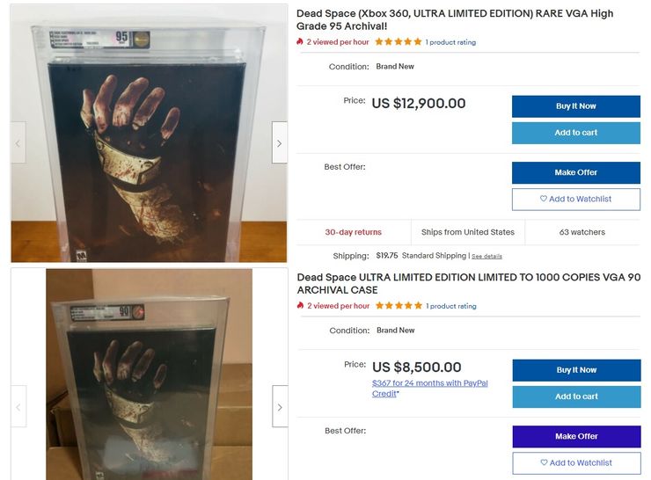651x480 pixels.
Task: Click previous image arrow on VGA 95 listing
Action: [18, 142]
